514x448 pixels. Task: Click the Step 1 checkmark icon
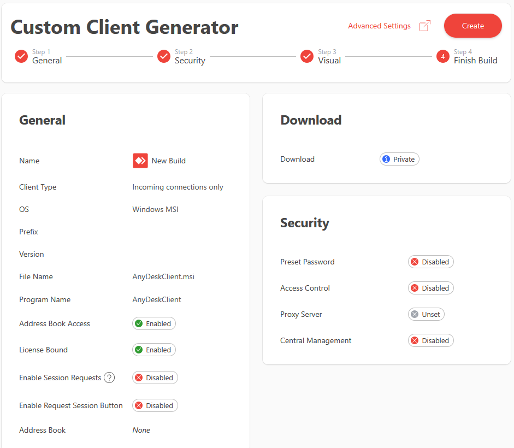(21, 56)
